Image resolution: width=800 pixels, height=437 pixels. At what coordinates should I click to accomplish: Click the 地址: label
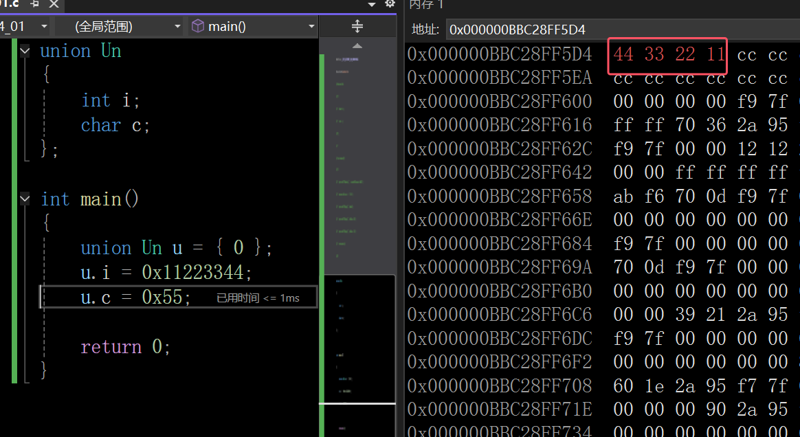tap(425, 30)
